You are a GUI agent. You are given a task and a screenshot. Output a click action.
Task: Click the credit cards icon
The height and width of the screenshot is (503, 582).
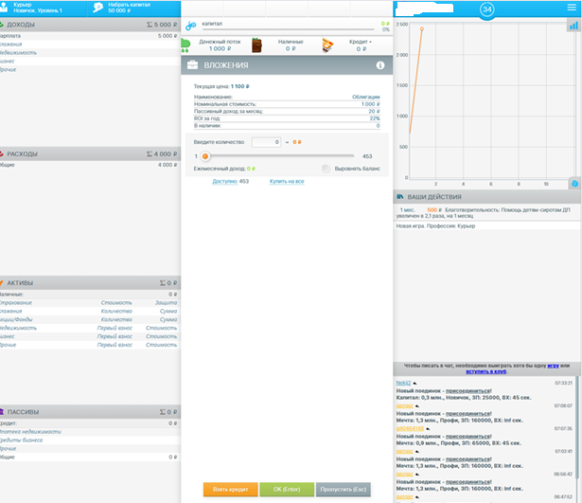pyautogui.click(x=327, y=45)
